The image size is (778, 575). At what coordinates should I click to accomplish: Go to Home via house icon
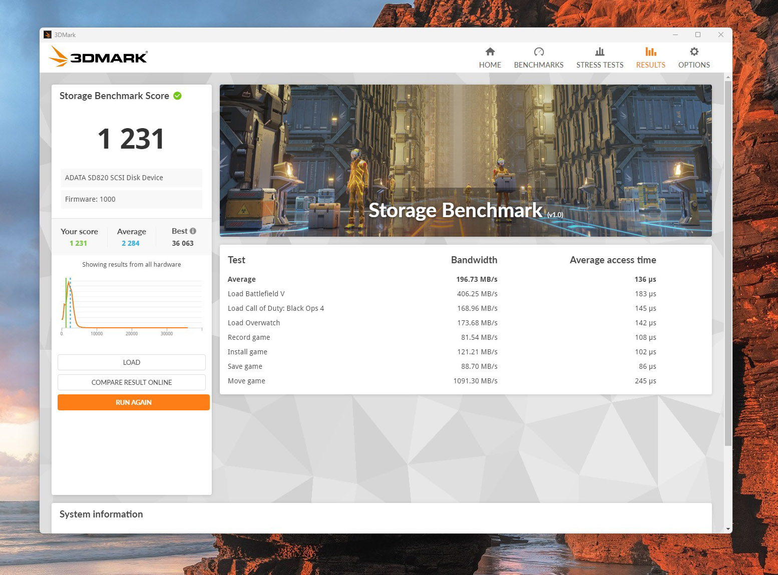490,52
